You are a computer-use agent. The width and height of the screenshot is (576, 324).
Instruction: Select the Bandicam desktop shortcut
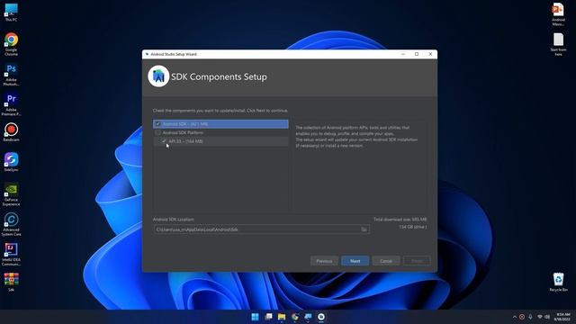[11, 132]
